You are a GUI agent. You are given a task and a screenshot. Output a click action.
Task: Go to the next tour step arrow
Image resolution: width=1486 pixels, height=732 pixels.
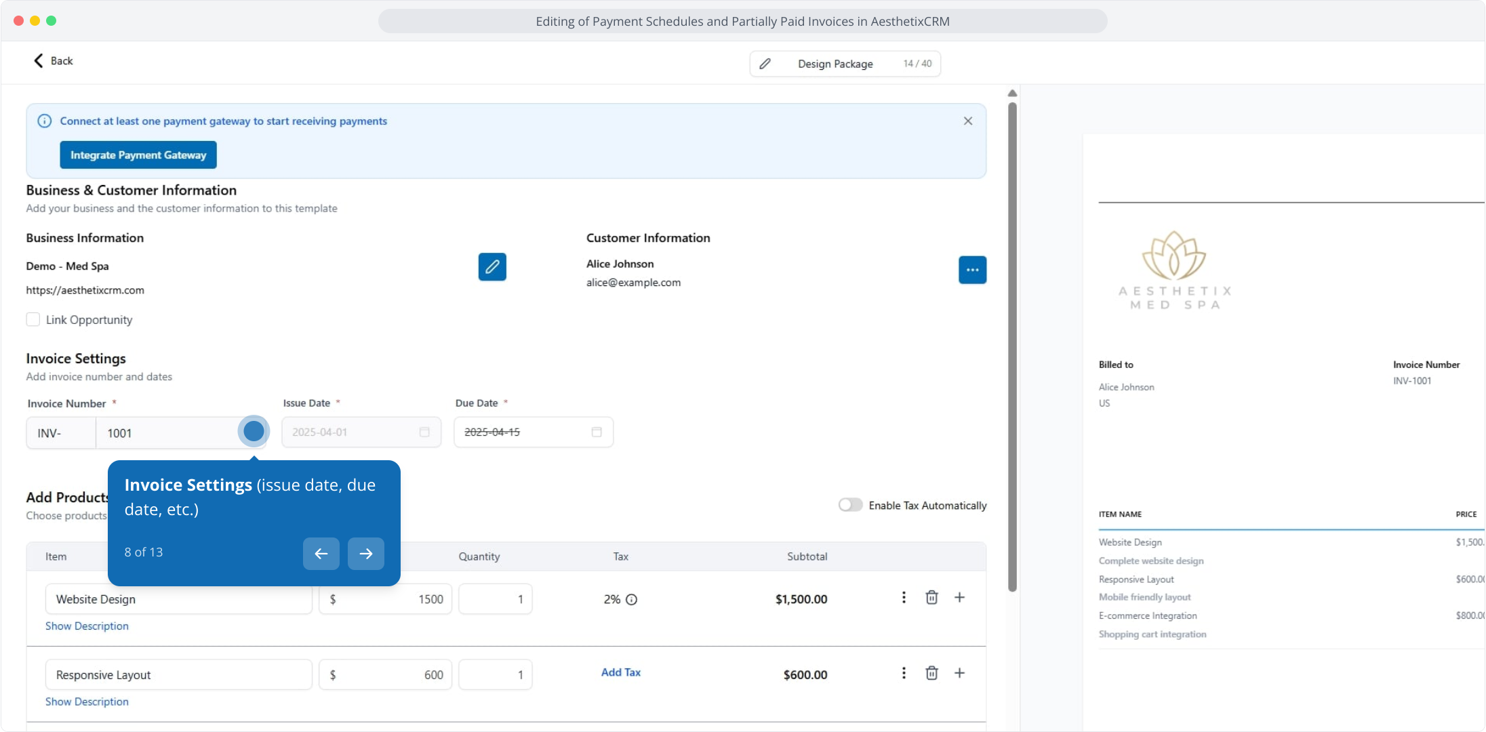click(x=366, y=554)
